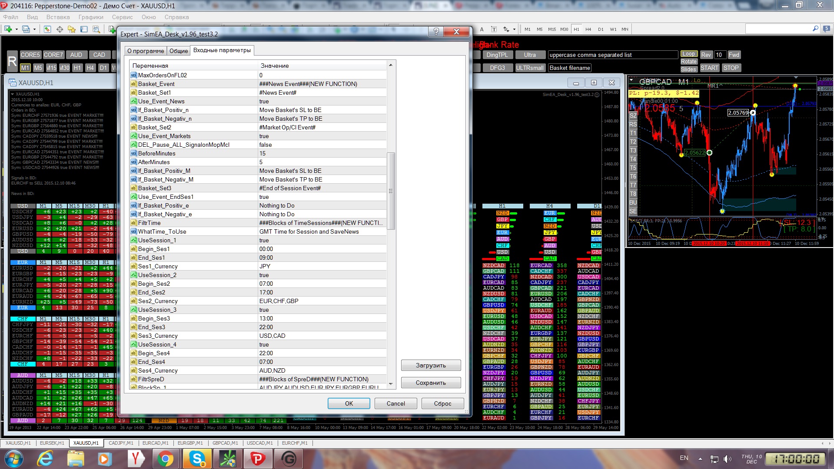
Task: Open the Navigator star-folder icon
Action: tap(72, 29)
